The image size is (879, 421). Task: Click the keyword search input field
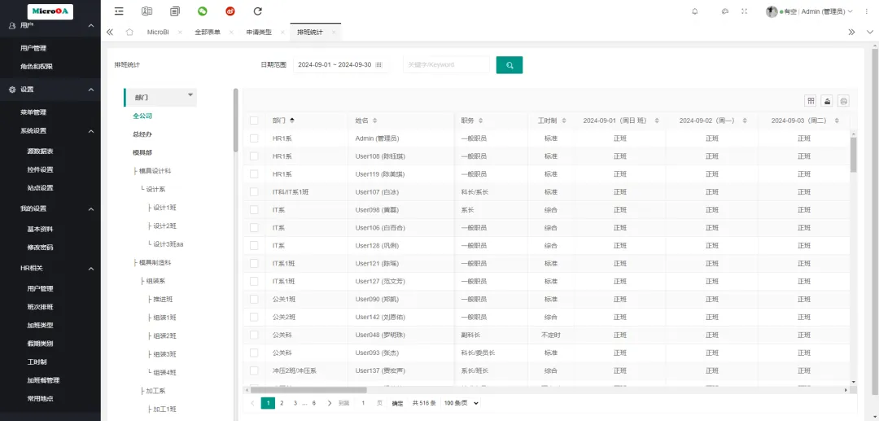pyautogui.click(x=446, y=65)
